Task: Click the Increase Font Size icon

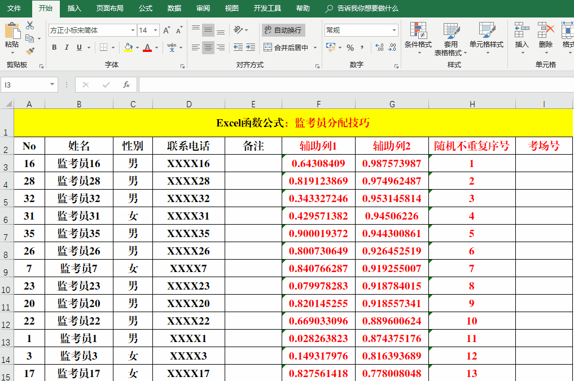Action: click(166, 30)
